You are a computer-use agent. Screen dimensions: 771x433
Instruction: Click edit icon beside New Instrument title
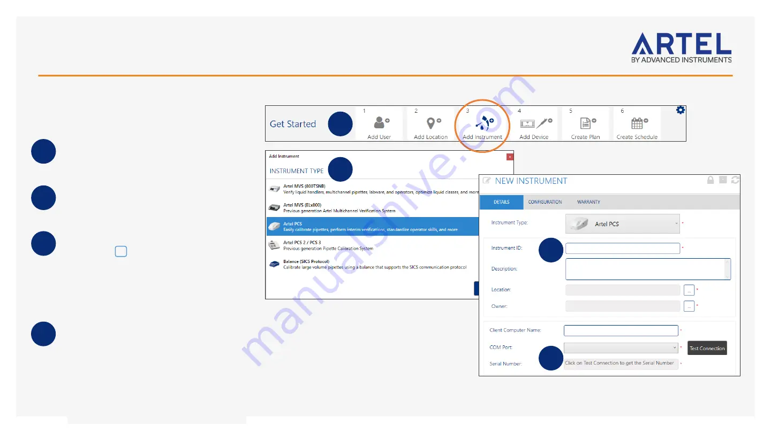tap(487, 181)
